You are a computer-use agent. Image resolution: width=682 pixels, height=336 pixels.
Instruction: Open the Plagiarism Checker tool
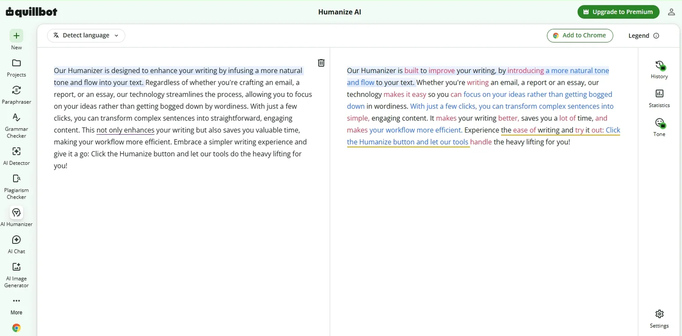pyautogui.click(x=17, y=186)
